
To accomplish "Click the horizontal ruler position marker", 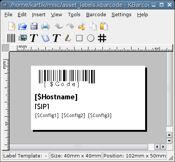I will pyautogui.click(x=156, y=49).
